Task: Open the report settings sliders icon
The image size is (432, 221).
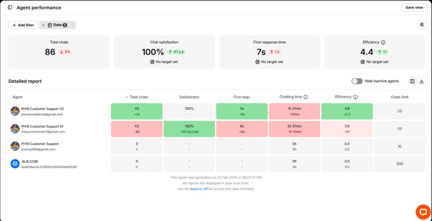Action: (x=422, y=25)
